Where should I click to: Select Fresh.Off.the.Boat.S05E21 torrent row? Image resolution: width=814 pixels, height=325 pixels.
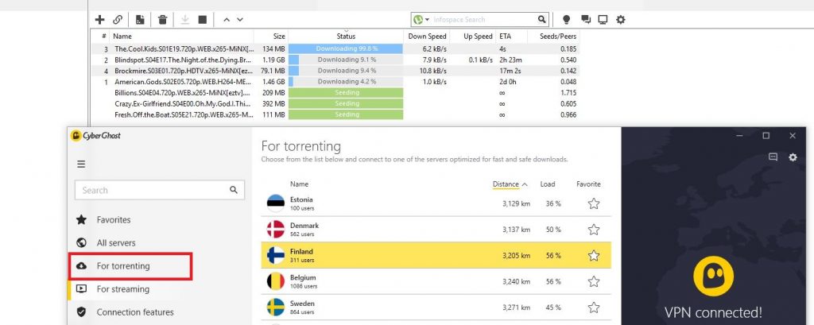335,114
